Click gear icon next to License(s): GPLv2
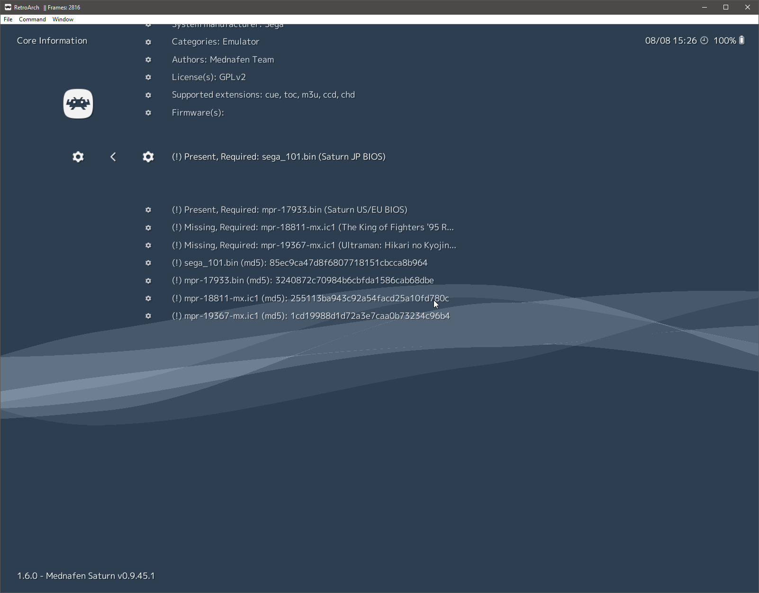 pyautogui.click(x=148, y=77)
